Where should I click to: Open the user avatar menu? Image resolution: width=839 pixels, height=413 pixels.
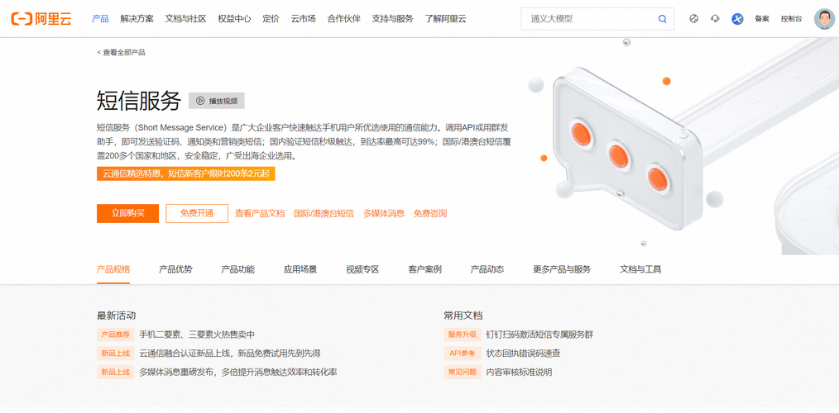click(x=824, y=19)
